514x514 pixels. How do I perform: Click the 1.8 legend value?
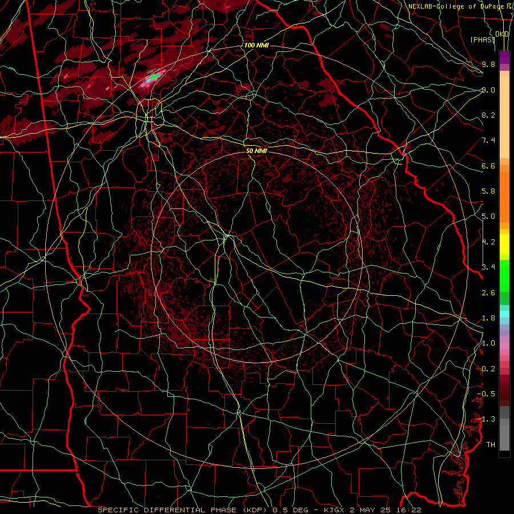tap(488, 318)
